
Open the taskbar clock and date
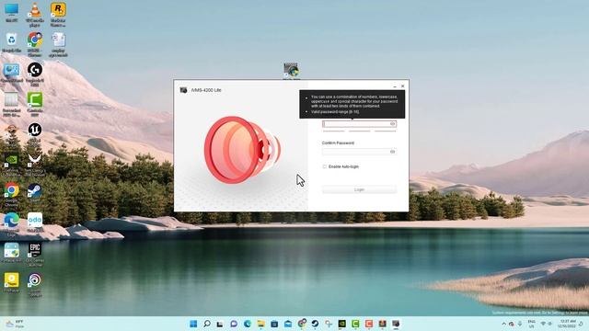coord(567,324)
